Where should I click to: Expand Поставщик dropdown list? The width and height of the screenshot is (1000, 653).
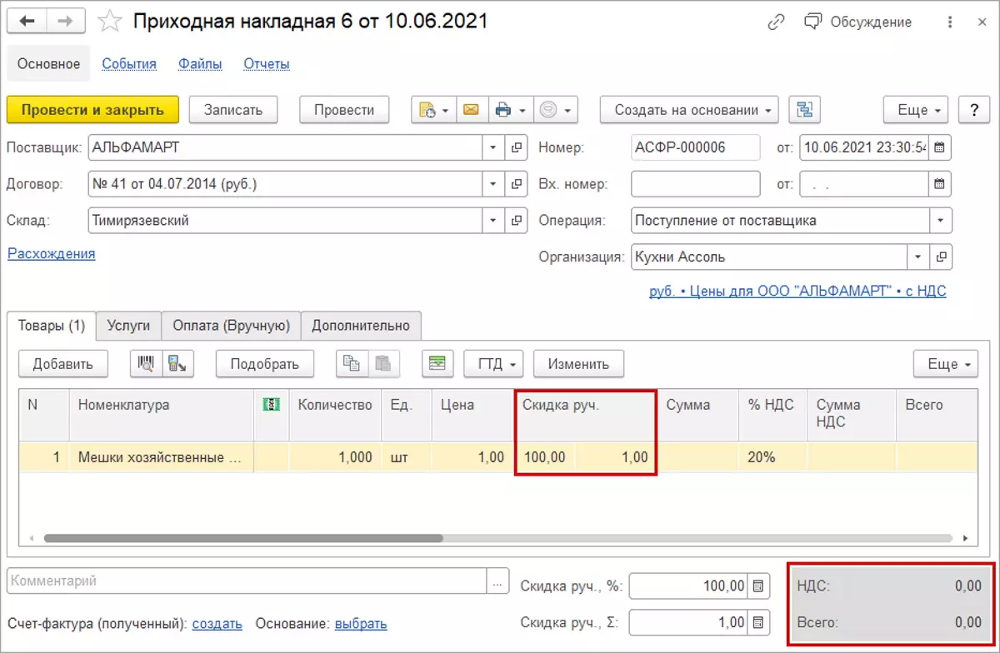pyautogui.click(x=495, y=148)
